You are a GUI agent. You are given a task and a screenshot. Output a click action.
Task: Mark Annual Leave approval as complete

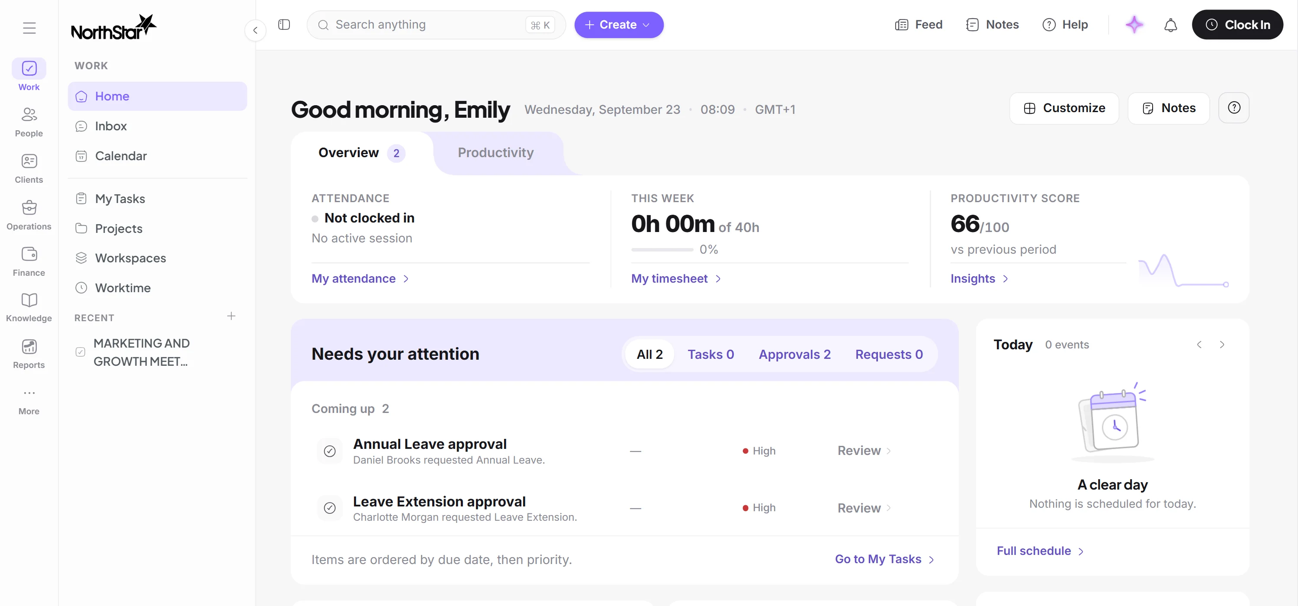coord(330,451)
